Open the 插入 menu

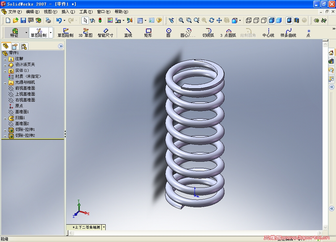(68, 12)
